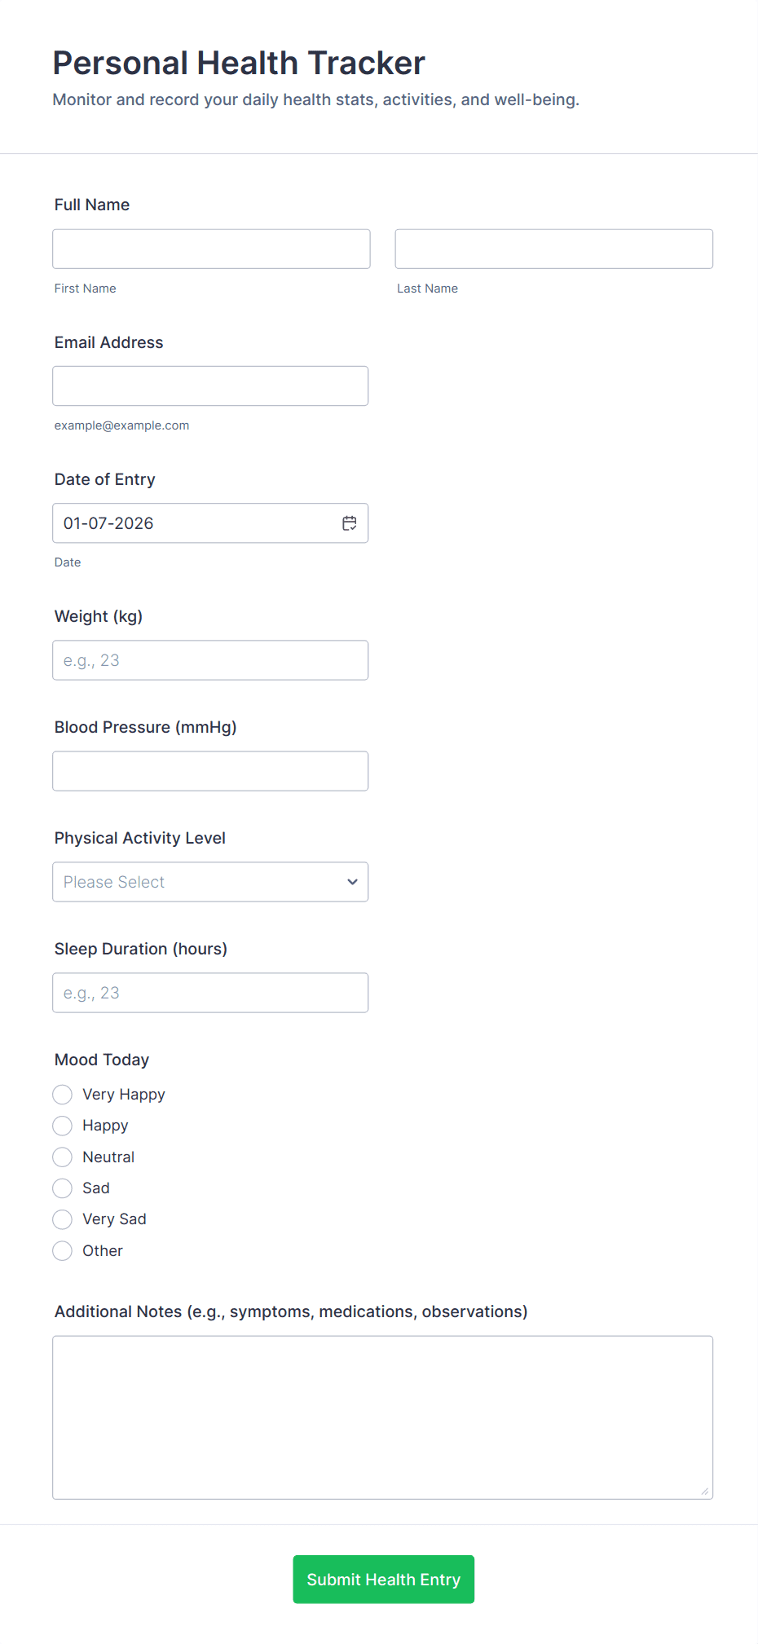
Task: Click the Date of Entry field
Action: pos(196,522)
